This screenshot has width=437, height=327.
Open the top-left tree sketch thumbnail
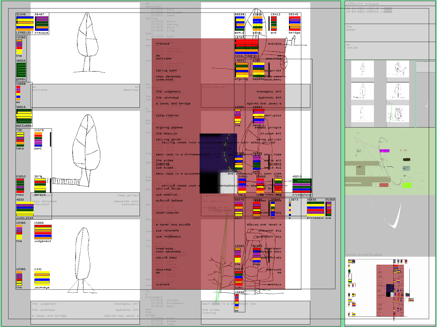[x=362, y=69]
